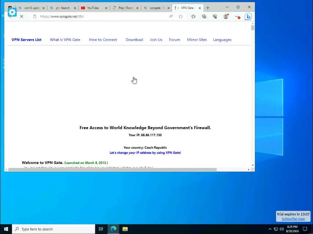The image size is (313, 234).
Task: Open Favorites list icon
Action: pyautogui.click(x=193, y=16)
